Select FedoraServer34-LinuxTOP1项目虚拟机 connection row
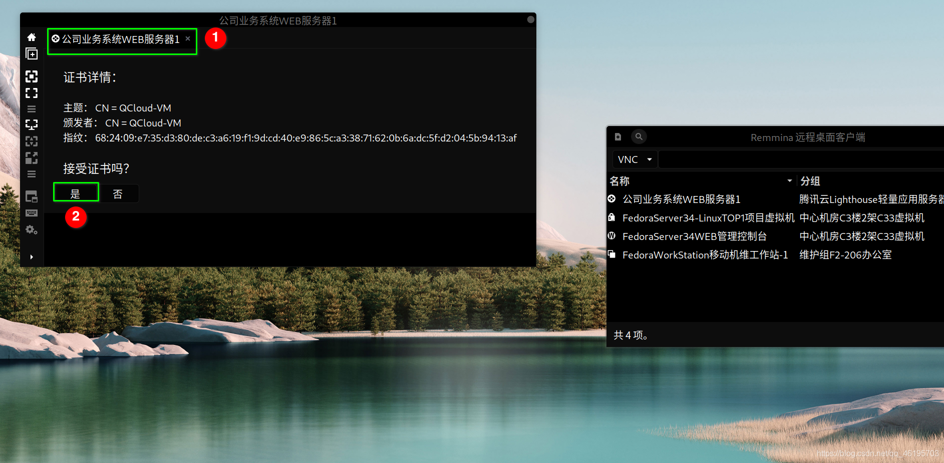Screen dimensions: 944x463 tap(775, 218)
